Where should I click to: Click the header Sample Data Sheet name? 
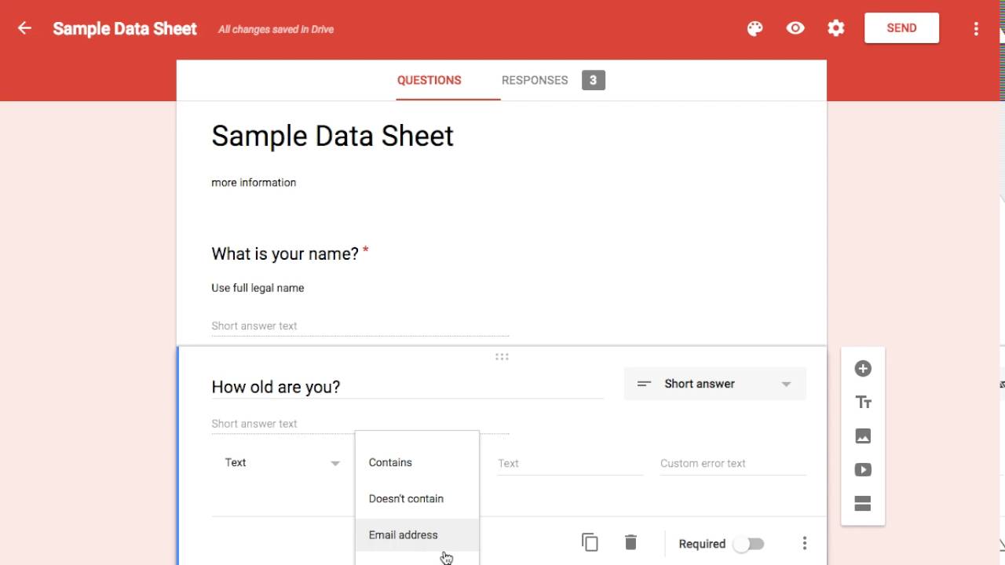125,29
